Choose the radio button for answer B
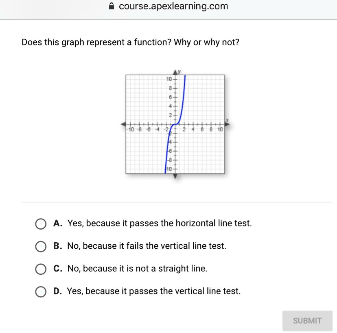The image size is (337, 333). coord(40,246)
